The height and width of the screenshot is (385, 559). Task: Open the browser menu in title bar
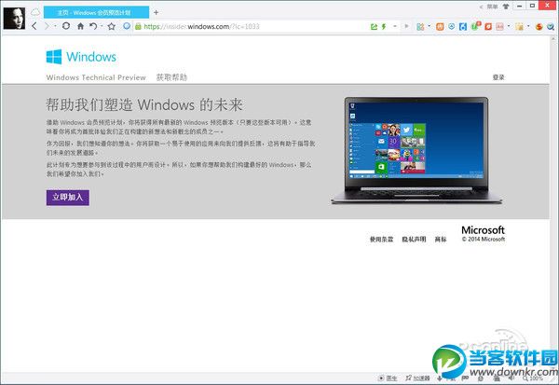(x=492, y=7)
